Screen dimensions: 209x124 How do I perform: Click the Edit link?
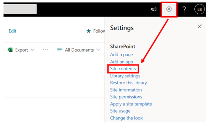point(12,31)
